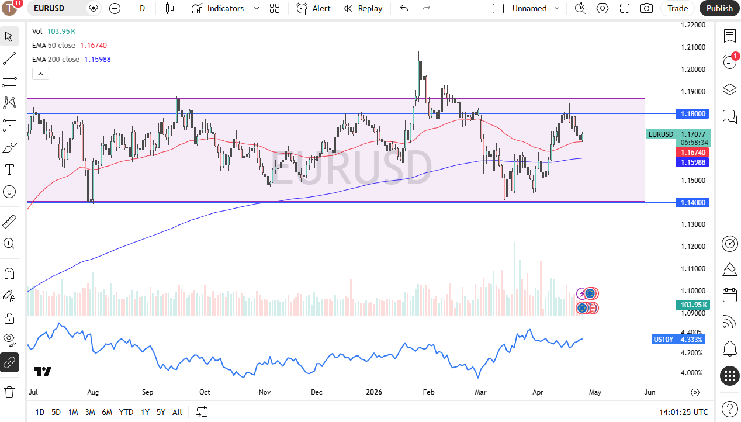Take a chart snapshot with the camera icon

tap(647, 8)
